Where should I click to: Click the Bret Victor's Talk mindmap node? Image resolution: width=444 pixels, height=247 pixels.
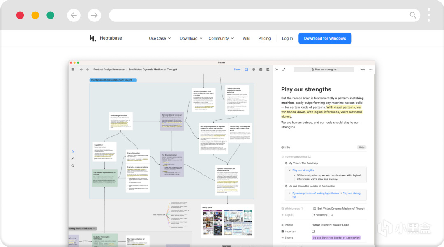[x=159, y=215]
